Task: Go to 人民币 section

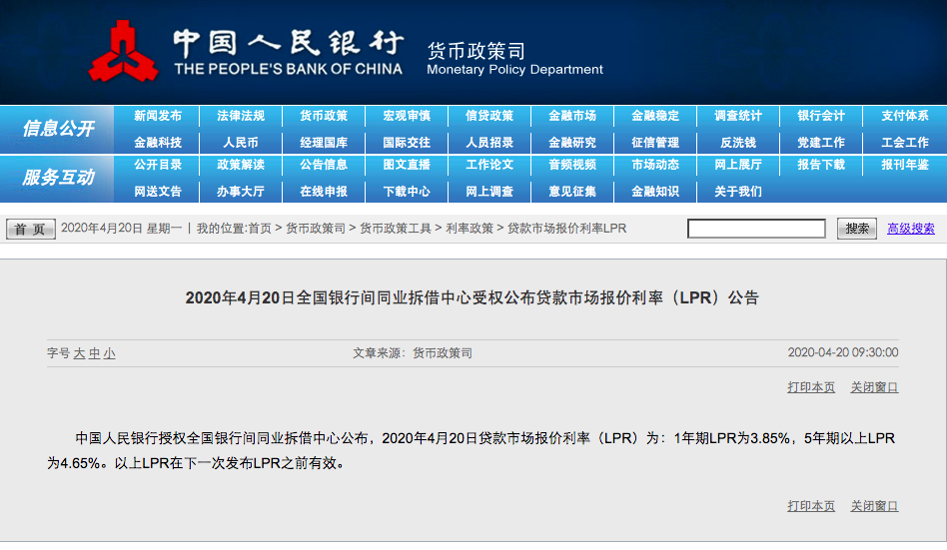Action: pos(241,143)
